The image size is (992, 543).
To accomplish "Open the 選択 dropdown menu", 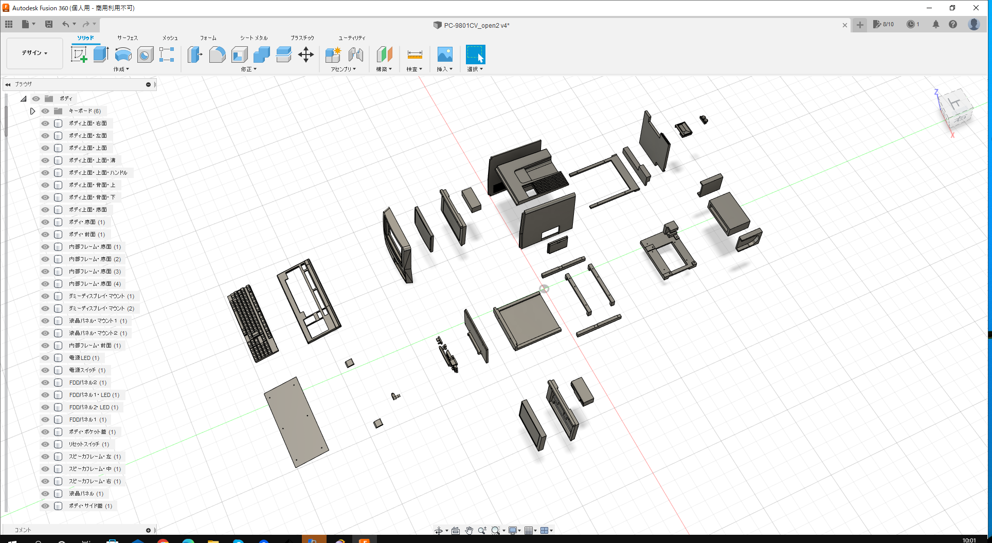I will tap(475, 69).
